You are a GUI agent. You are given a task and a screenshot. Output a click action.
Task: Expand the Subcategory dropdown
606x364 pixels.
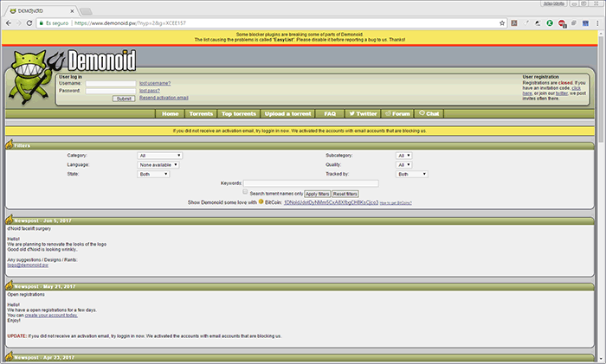click(404, 156)
